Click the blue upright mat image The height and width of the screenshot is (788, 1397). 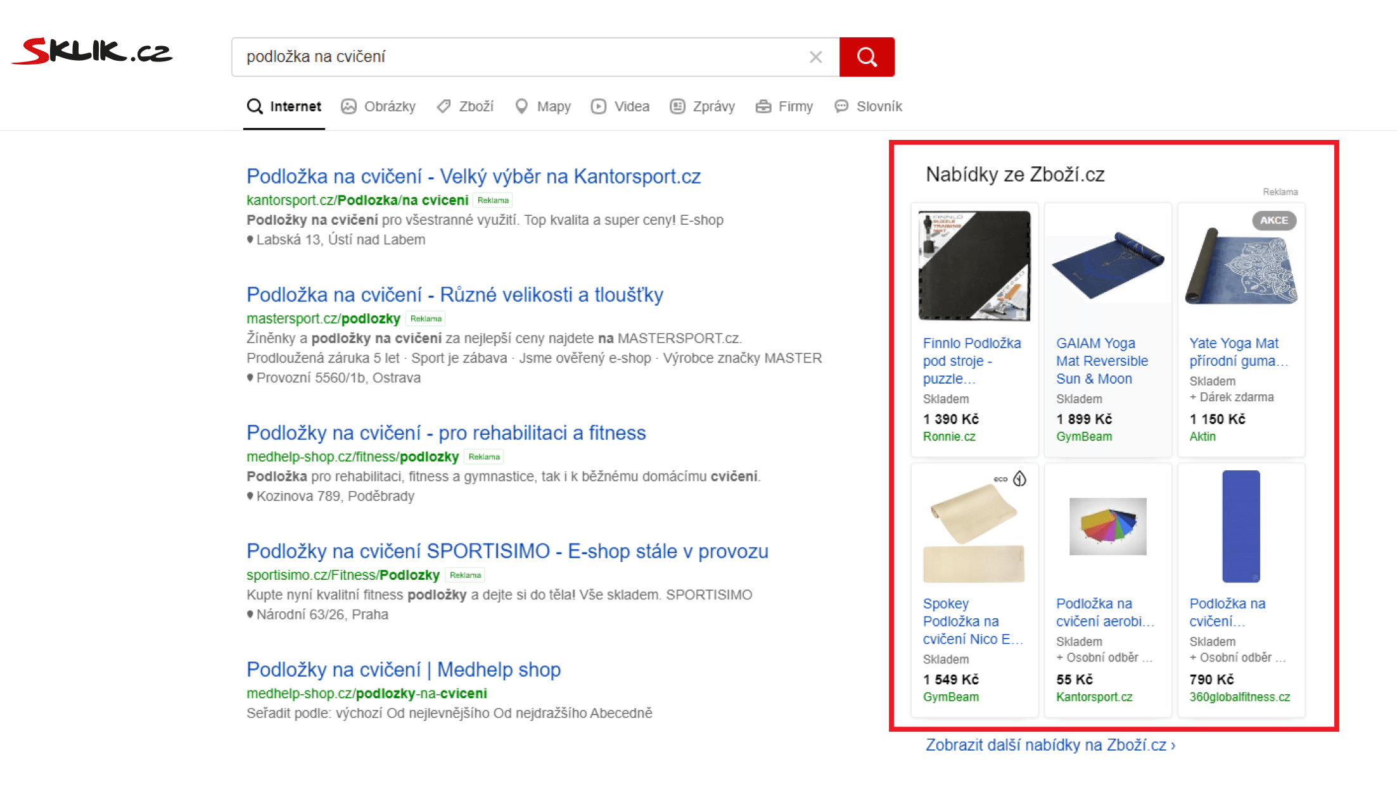pos(1241,527)
